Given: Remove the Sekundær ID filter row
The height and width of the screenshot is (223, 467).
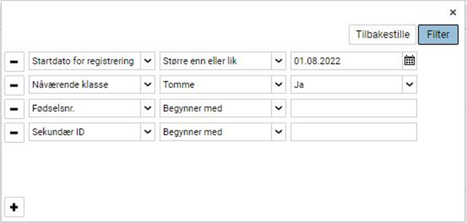Looking at the screenshot, I should (x=14, y=132).
